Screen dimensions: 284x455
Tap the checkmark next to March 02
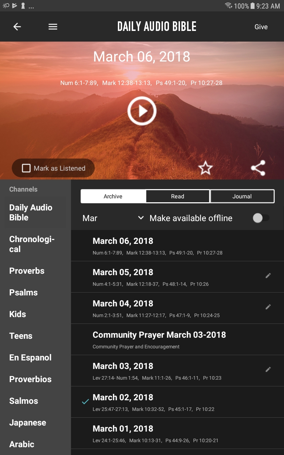84,401
